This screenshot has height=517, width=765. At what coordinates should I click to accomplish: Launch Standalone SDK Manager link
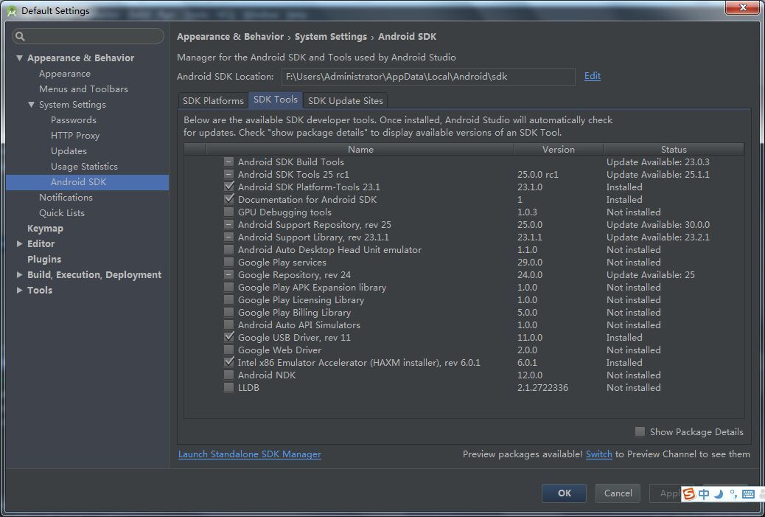pos(250,454)
